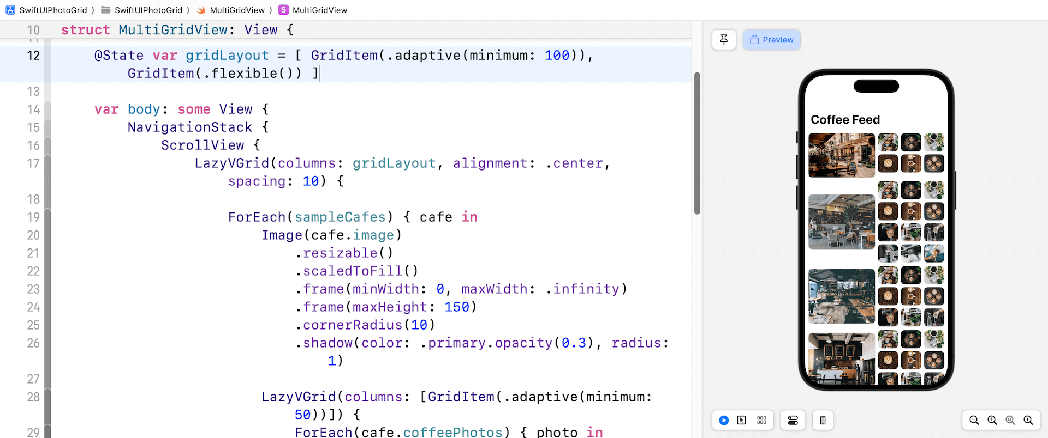This screenshot has height=438, width=1048.
Task: Click maxHeight value 150
Action: (457, 307)
